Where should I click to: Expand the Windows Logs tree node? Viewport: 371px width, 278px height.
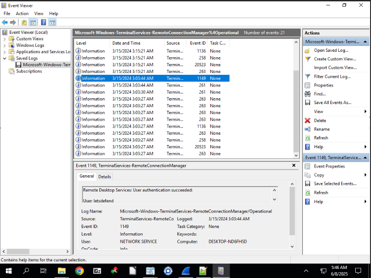5,46
